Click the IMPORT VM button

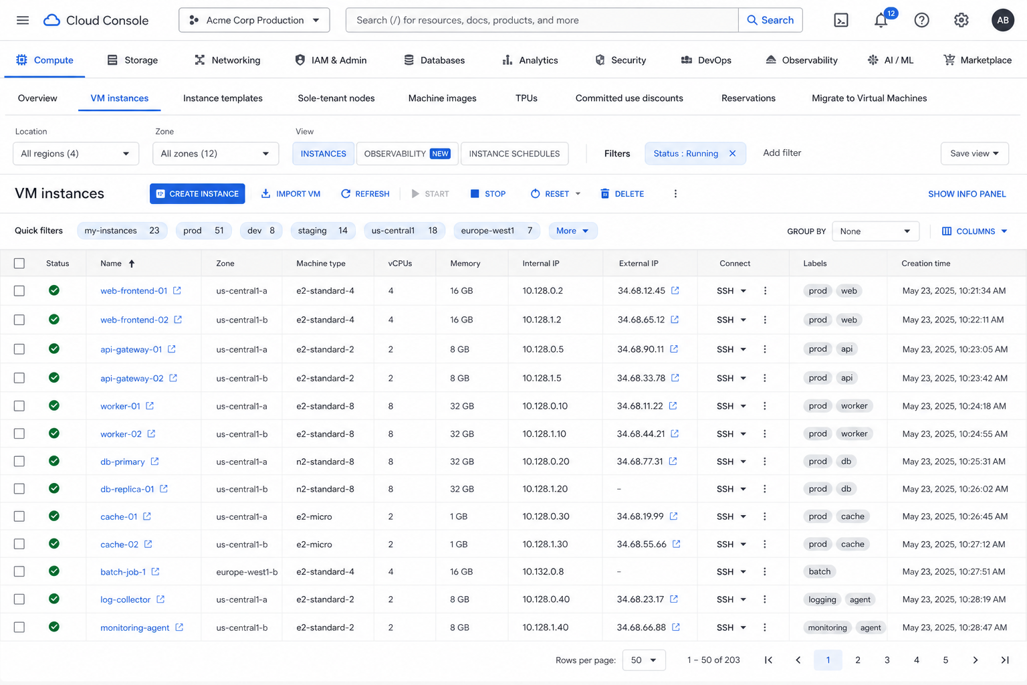tap(290, 193)
